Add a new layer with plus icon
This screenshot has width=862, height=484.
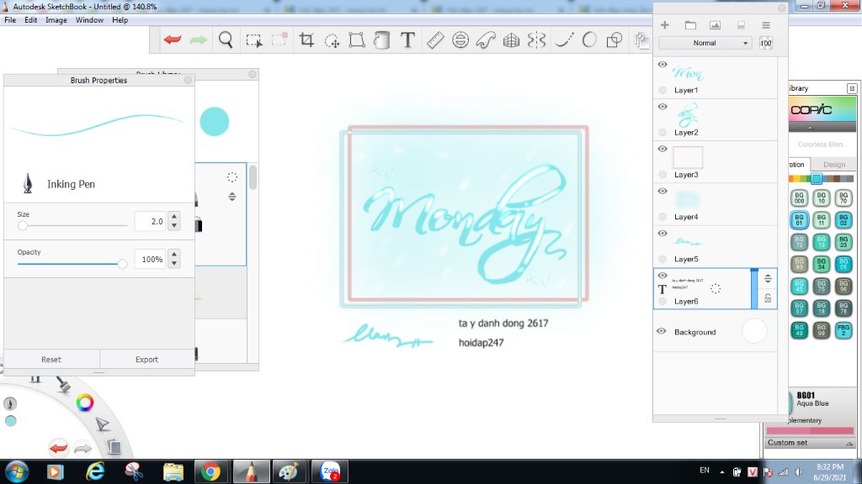[x=665, y=25]
